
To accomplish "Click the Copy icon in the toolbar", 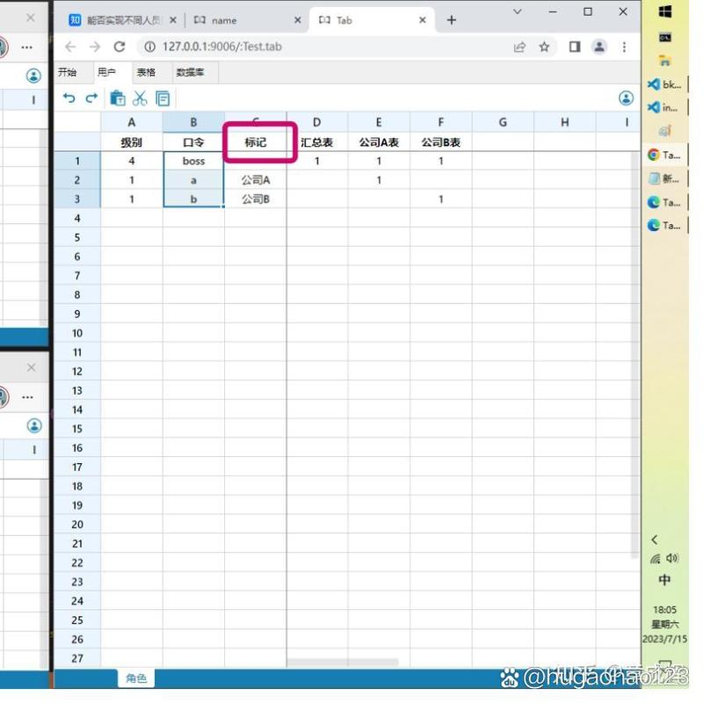I will (163, 98).
